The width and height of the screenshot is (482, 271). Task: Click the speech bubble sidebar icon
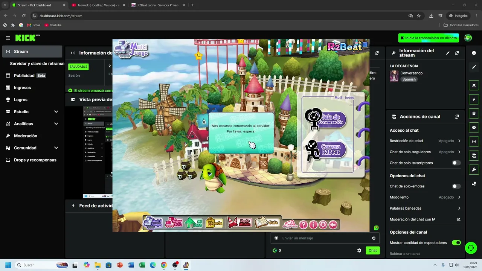pyautogui.click(x=474, y=128)
